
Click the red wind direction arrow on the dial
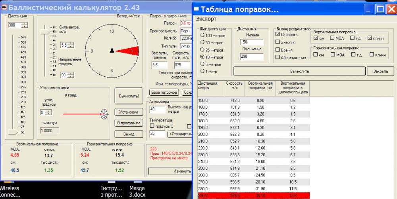[x=128, y=50]
